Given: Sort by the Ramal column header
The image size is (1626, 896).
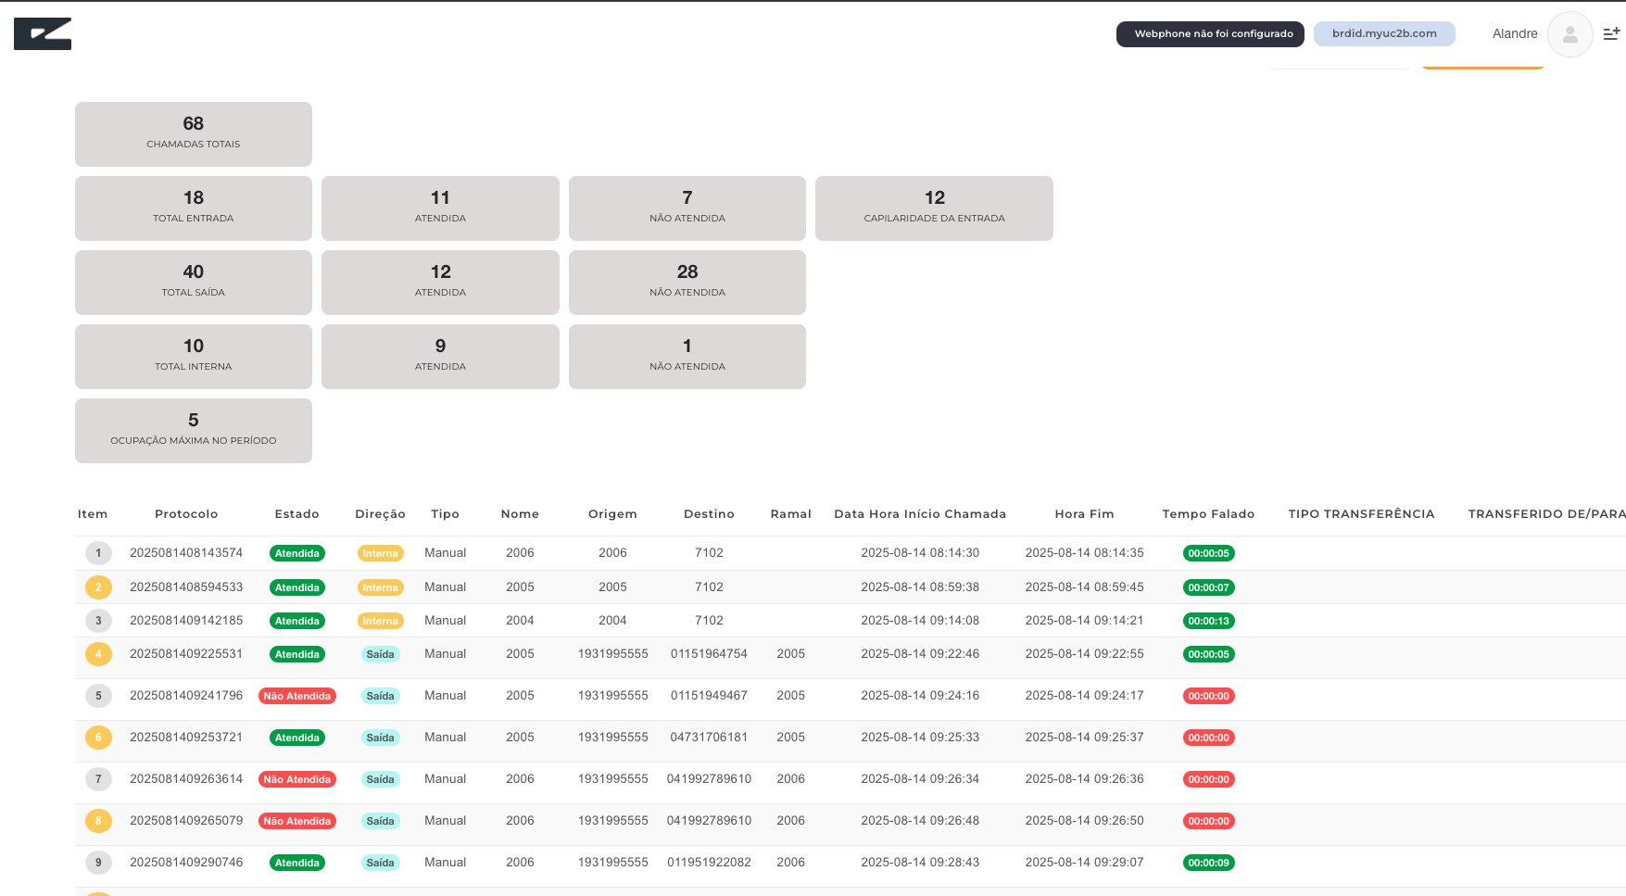Looking at the screenshot, I should coord(790,514).
